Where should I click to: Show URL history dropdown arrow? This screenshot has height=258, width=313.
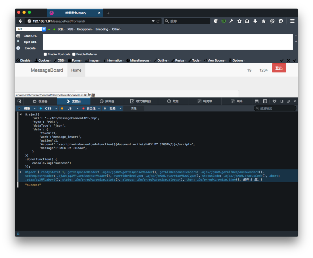point(153,21)
